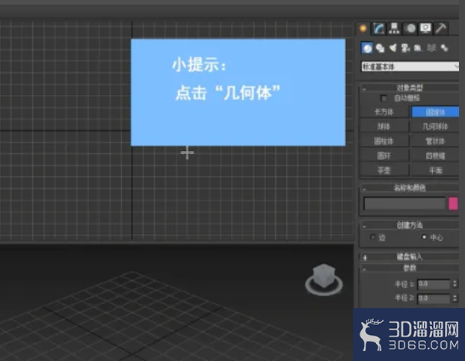Click the 半径 1 value field
This screenshot has height=361, width=465.
(434, 284)
